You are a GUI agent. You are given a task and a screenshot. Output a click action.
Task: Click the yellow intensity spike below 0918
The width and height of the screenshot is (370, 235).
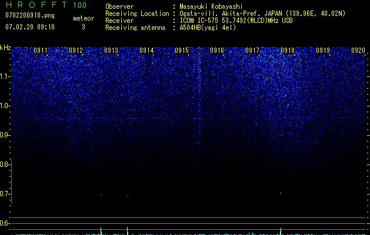281,231
